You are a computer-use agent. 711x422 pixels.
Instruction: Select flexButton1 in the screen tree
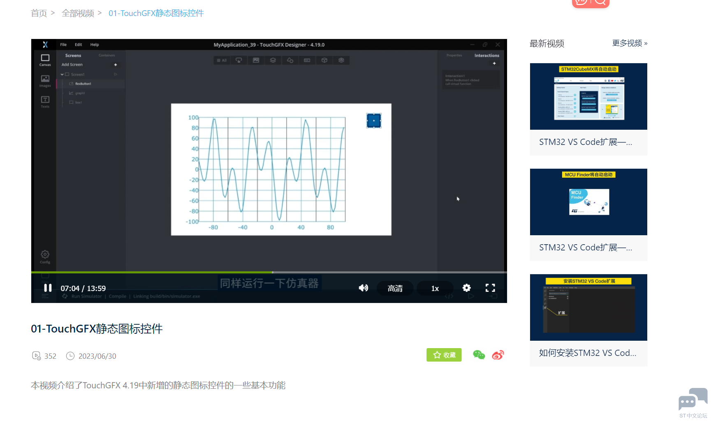coord(90,84)
